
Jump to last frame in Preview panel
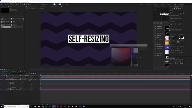pos(180,8)
